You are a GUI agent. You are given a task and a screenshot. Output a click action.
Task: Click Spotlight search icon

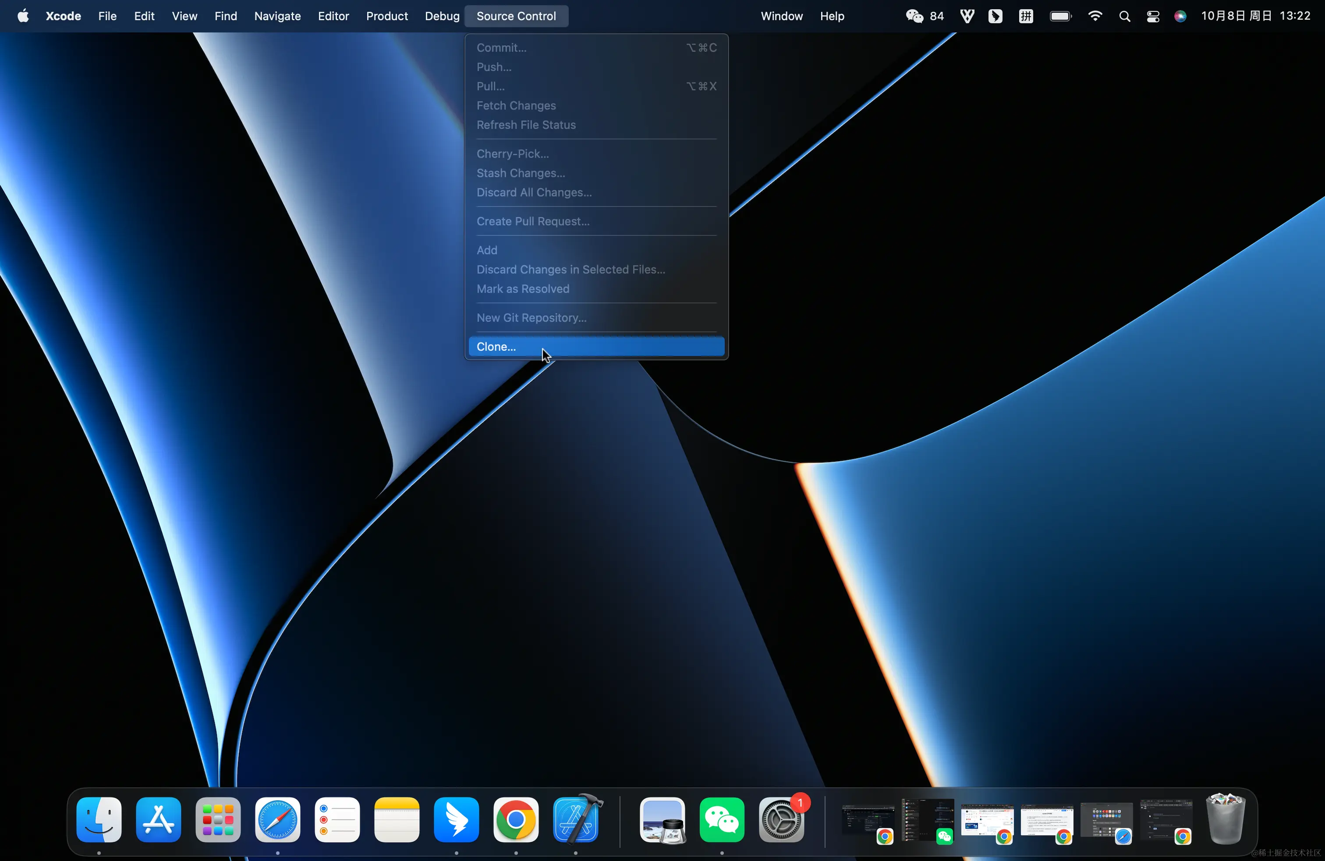(1125, 16)
